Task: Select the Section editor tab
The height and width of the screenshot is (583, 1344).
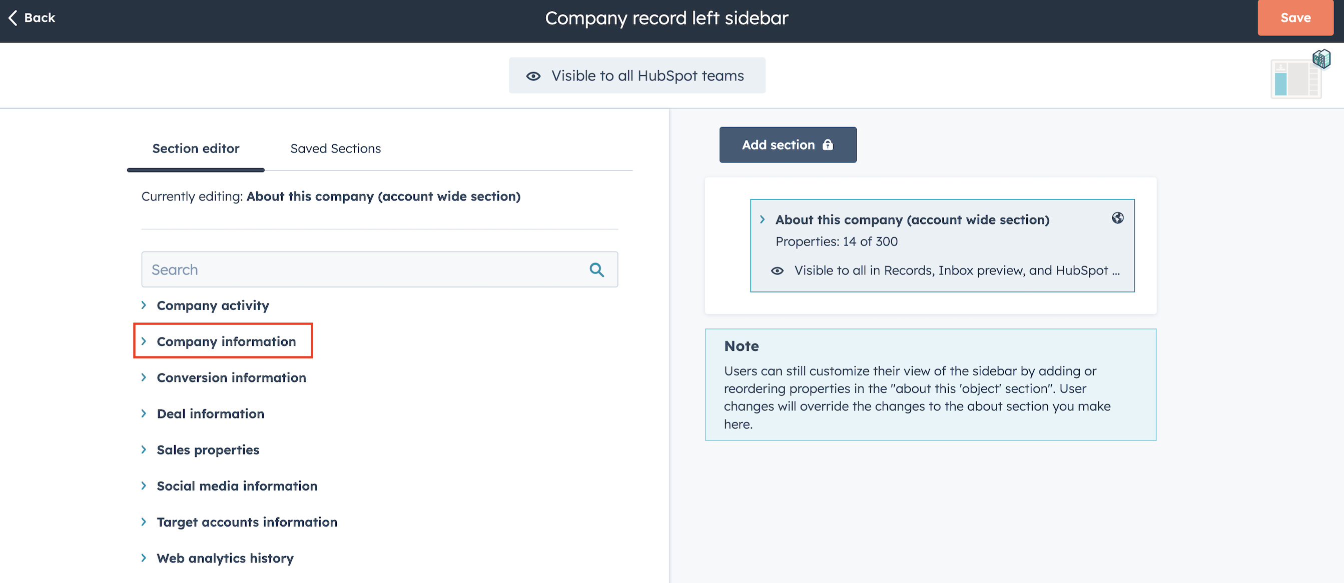Action: click(x=196, y=148)
